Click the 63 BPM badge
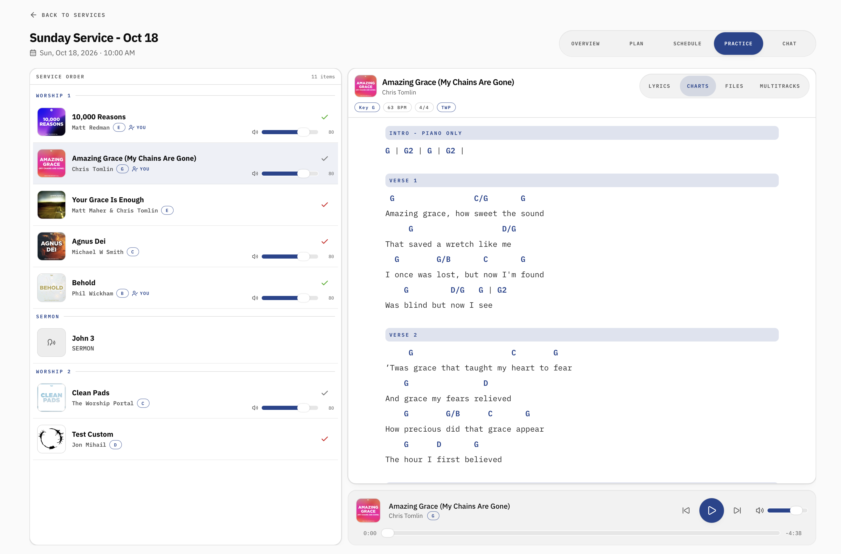 tap(397, 108)
